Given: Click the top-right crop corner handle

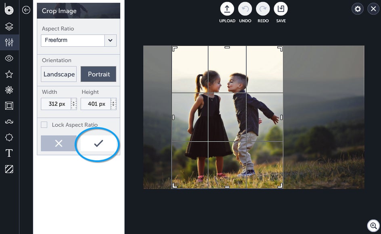Looking at the screenshot, I should click(x=280, y=49).
